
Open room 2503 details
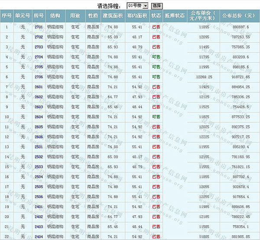click(x=39, y=166)
